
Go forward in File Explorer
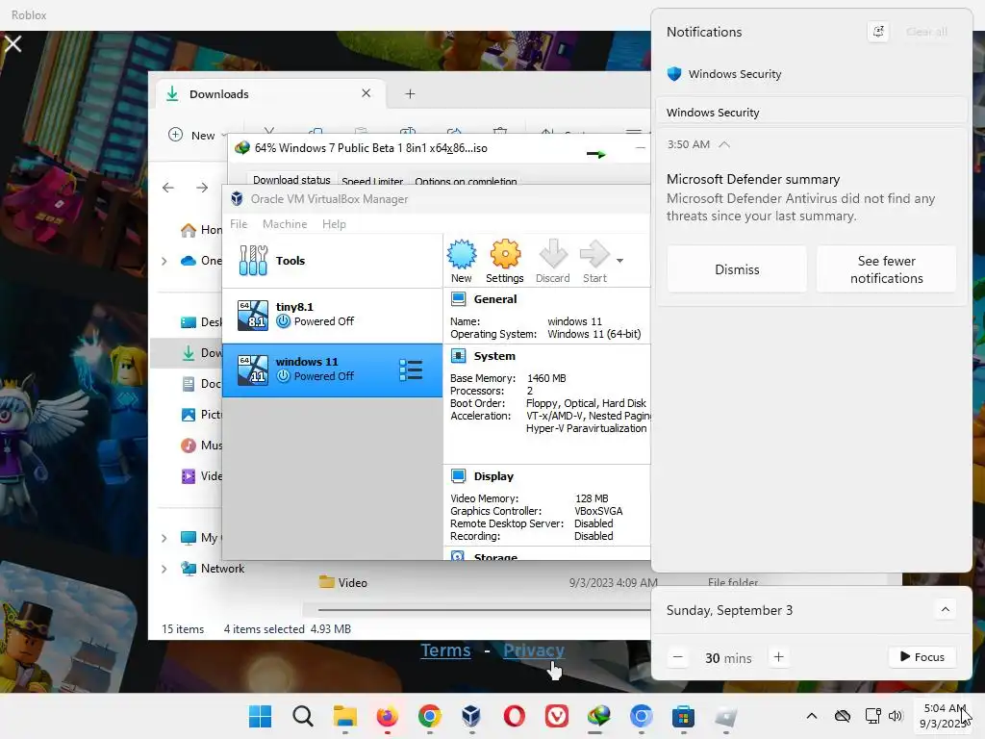[202, 188]
